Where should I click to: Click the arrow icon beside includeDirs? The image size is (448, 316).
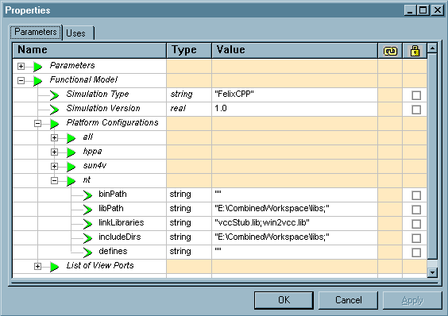[87, 238]
